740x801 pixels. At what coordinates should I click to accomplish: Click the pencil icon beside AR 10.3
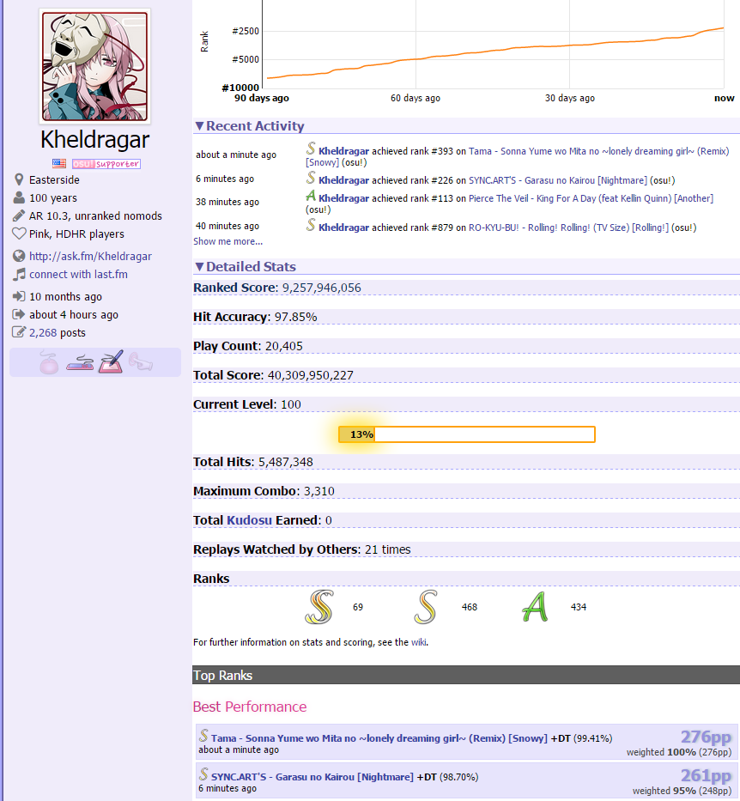point(19,215)
